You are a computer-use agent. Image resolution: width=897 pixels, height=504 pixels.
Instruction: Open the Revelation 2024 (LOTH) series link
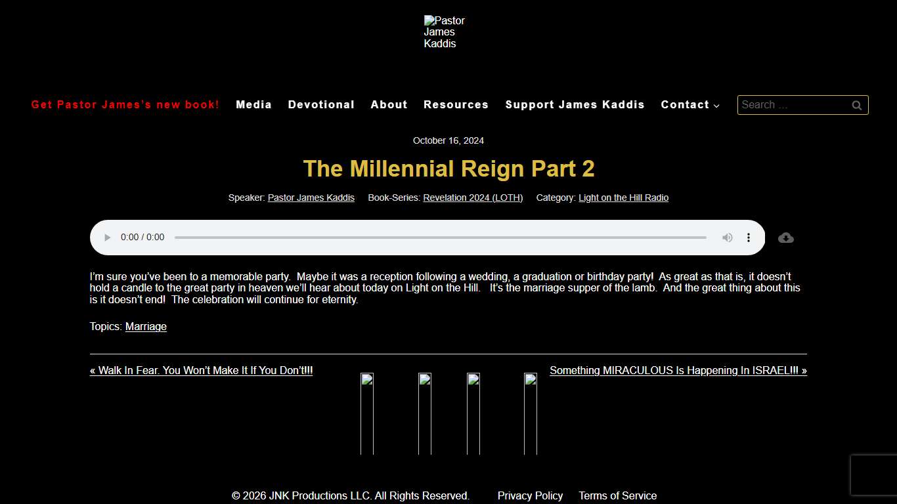click(473, 198)
